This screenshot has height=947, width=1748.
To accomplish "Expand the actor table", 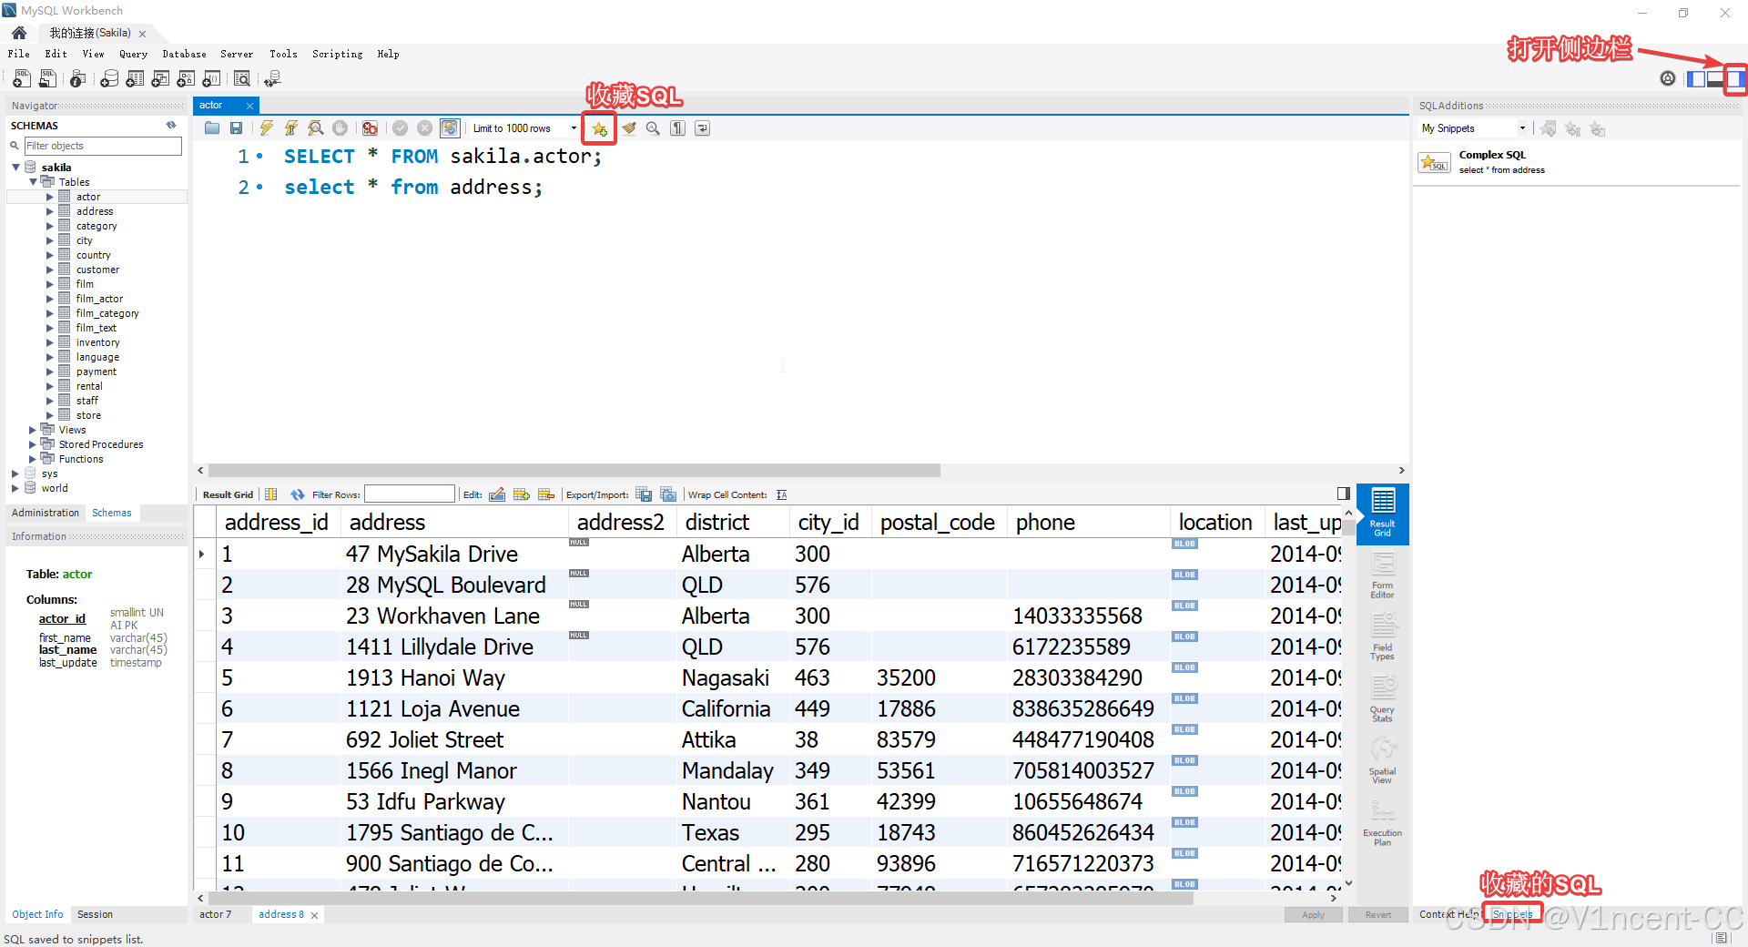I will pos(50,197).
